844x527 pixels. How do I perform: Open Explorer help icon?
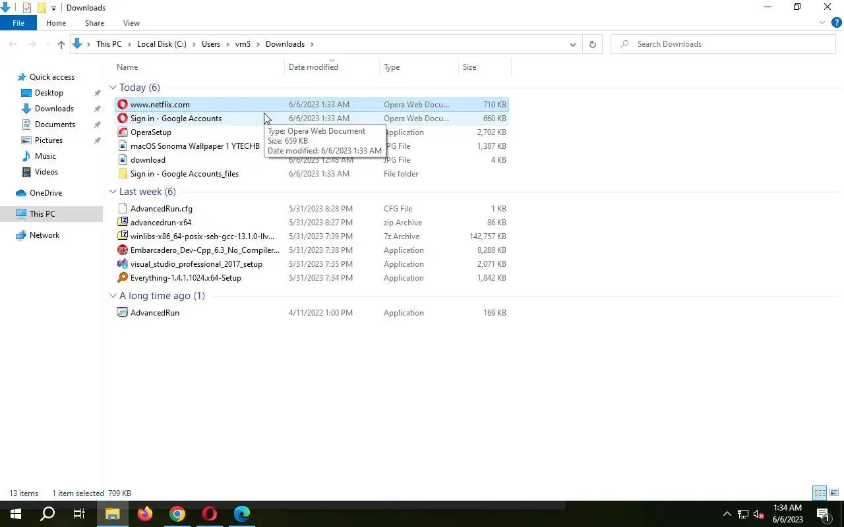tap(836, 23)
